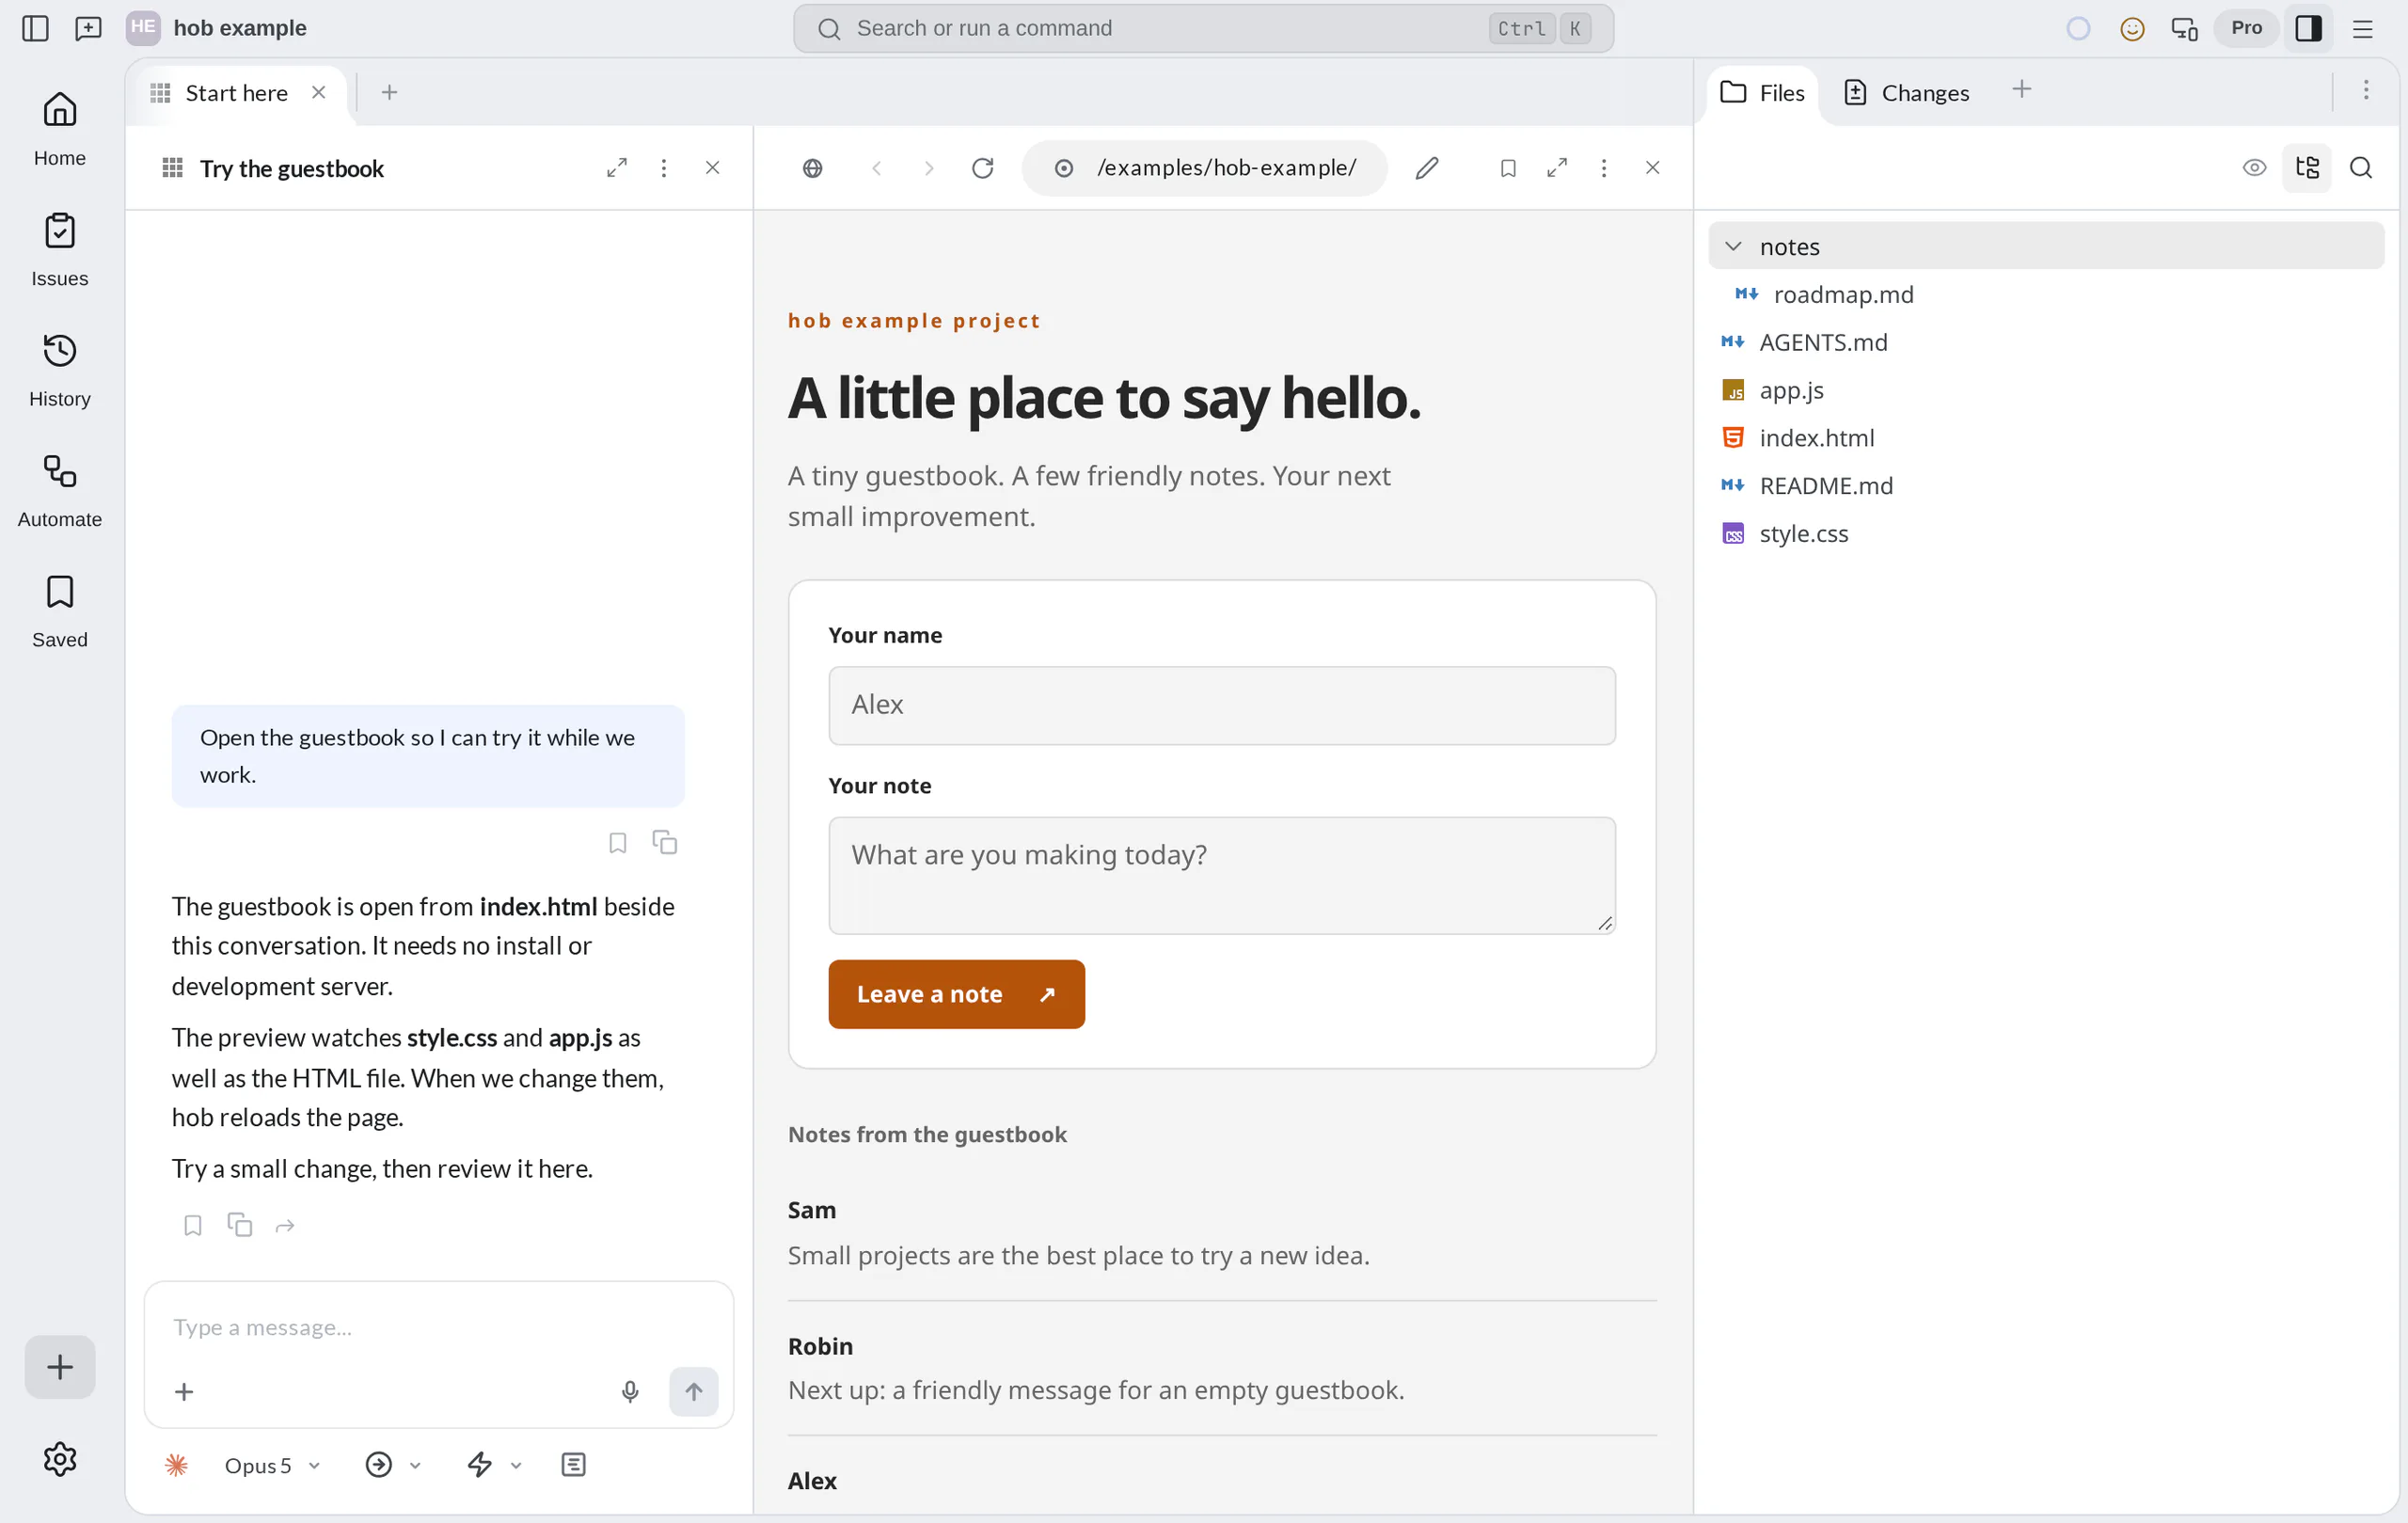Open the Automate section
Viewport: 2408px width, 1523px height.
60,490
